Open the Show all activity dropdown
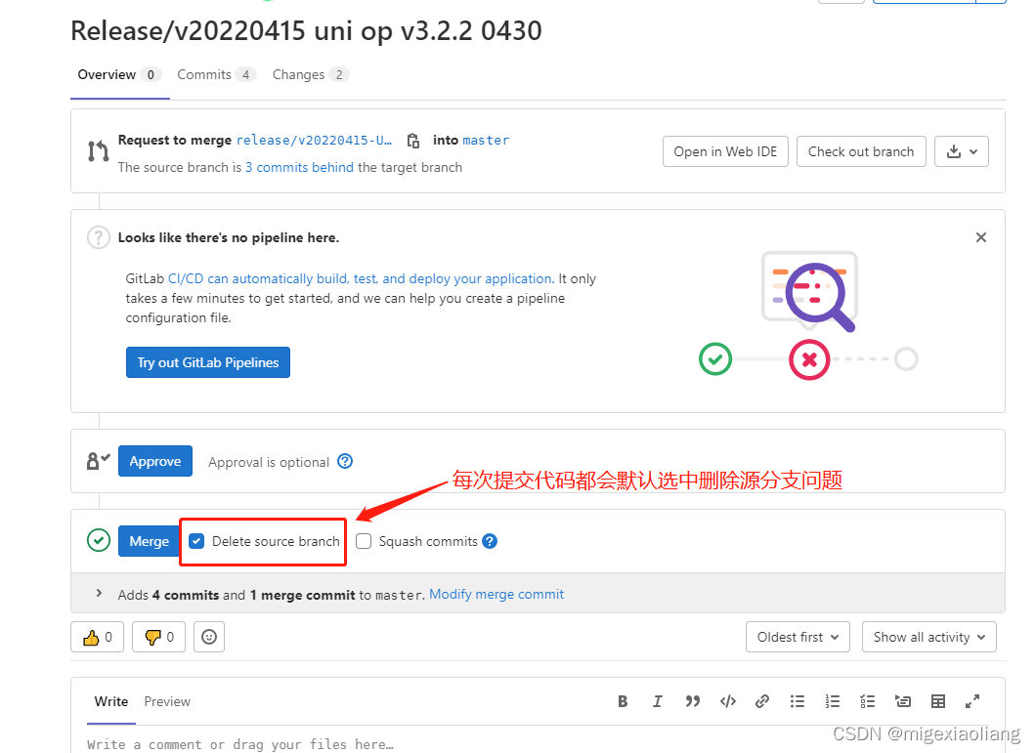 pos(928,637)
